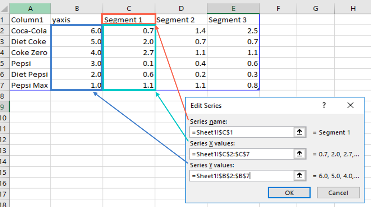The width and height of the screenshot is (371, 207).
Task: Select row 1 header
Action: click(5, 20)
